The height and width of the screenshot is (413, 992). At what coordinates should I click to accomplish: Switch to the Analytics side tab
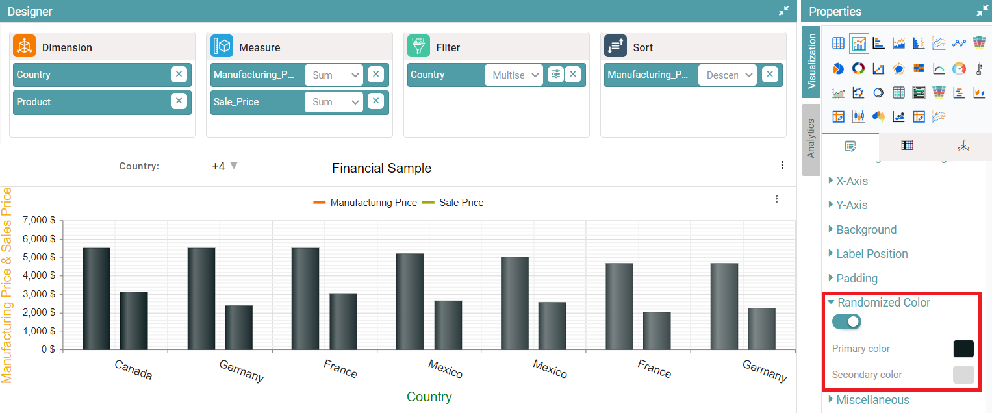811,138
